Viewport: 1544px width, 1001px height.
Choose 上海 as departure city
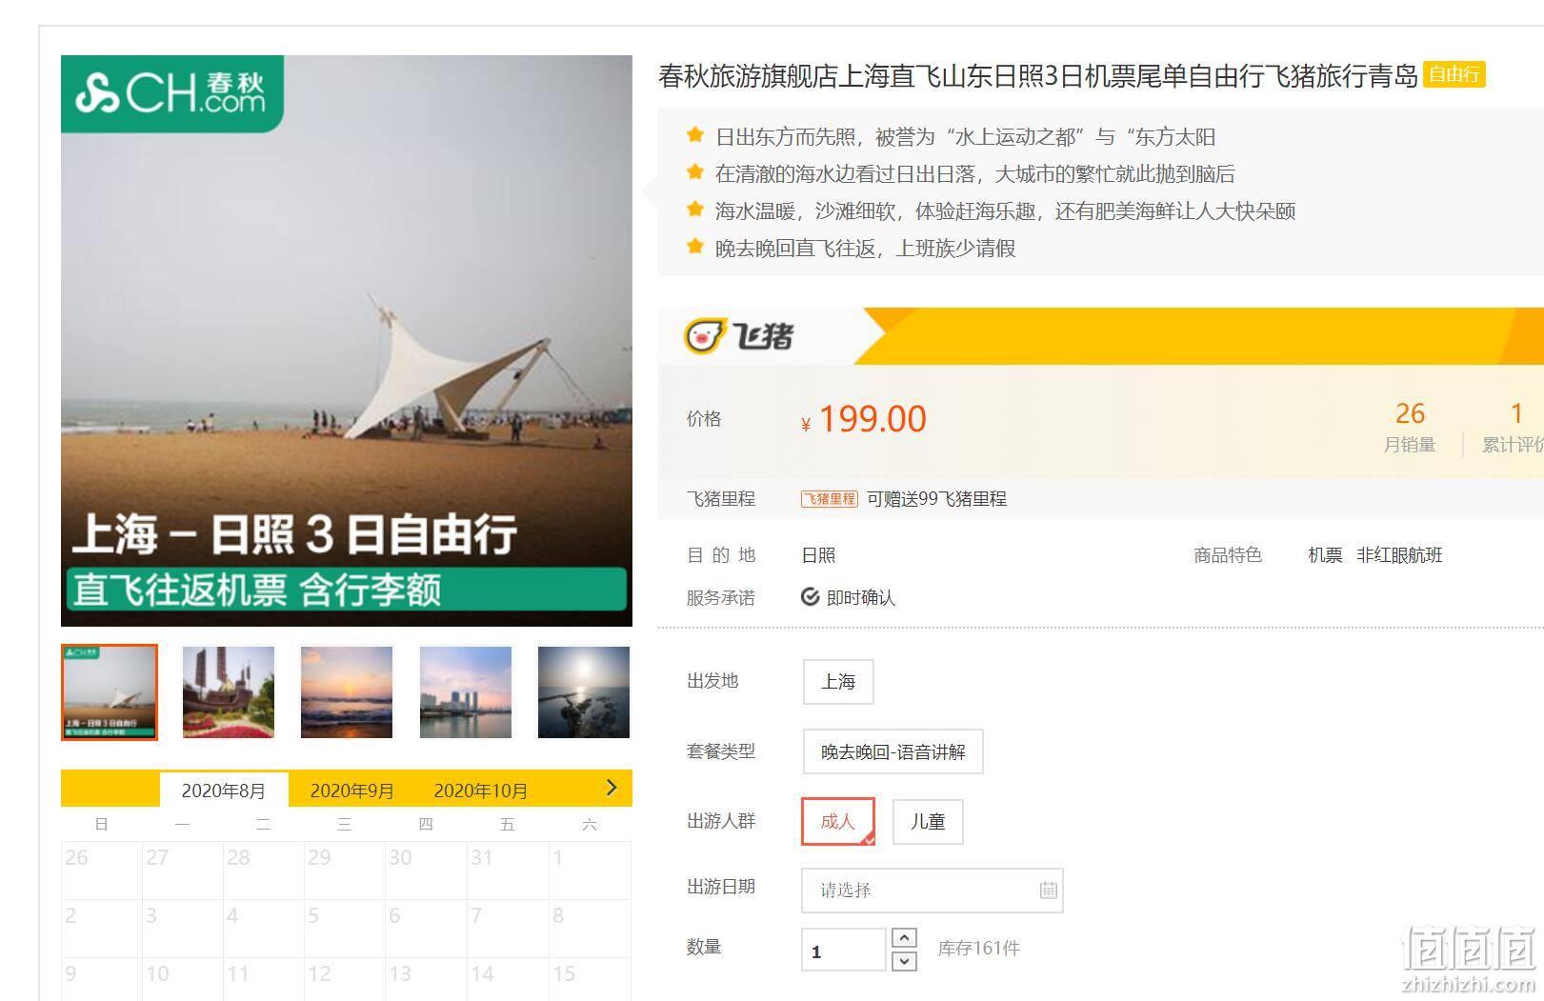tap(838, 681)
